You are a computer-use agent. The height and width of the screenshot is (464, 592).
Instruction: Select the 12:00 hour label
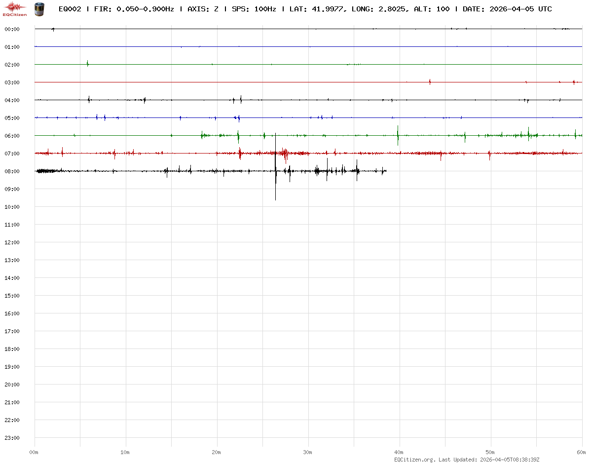click(12, 242)
